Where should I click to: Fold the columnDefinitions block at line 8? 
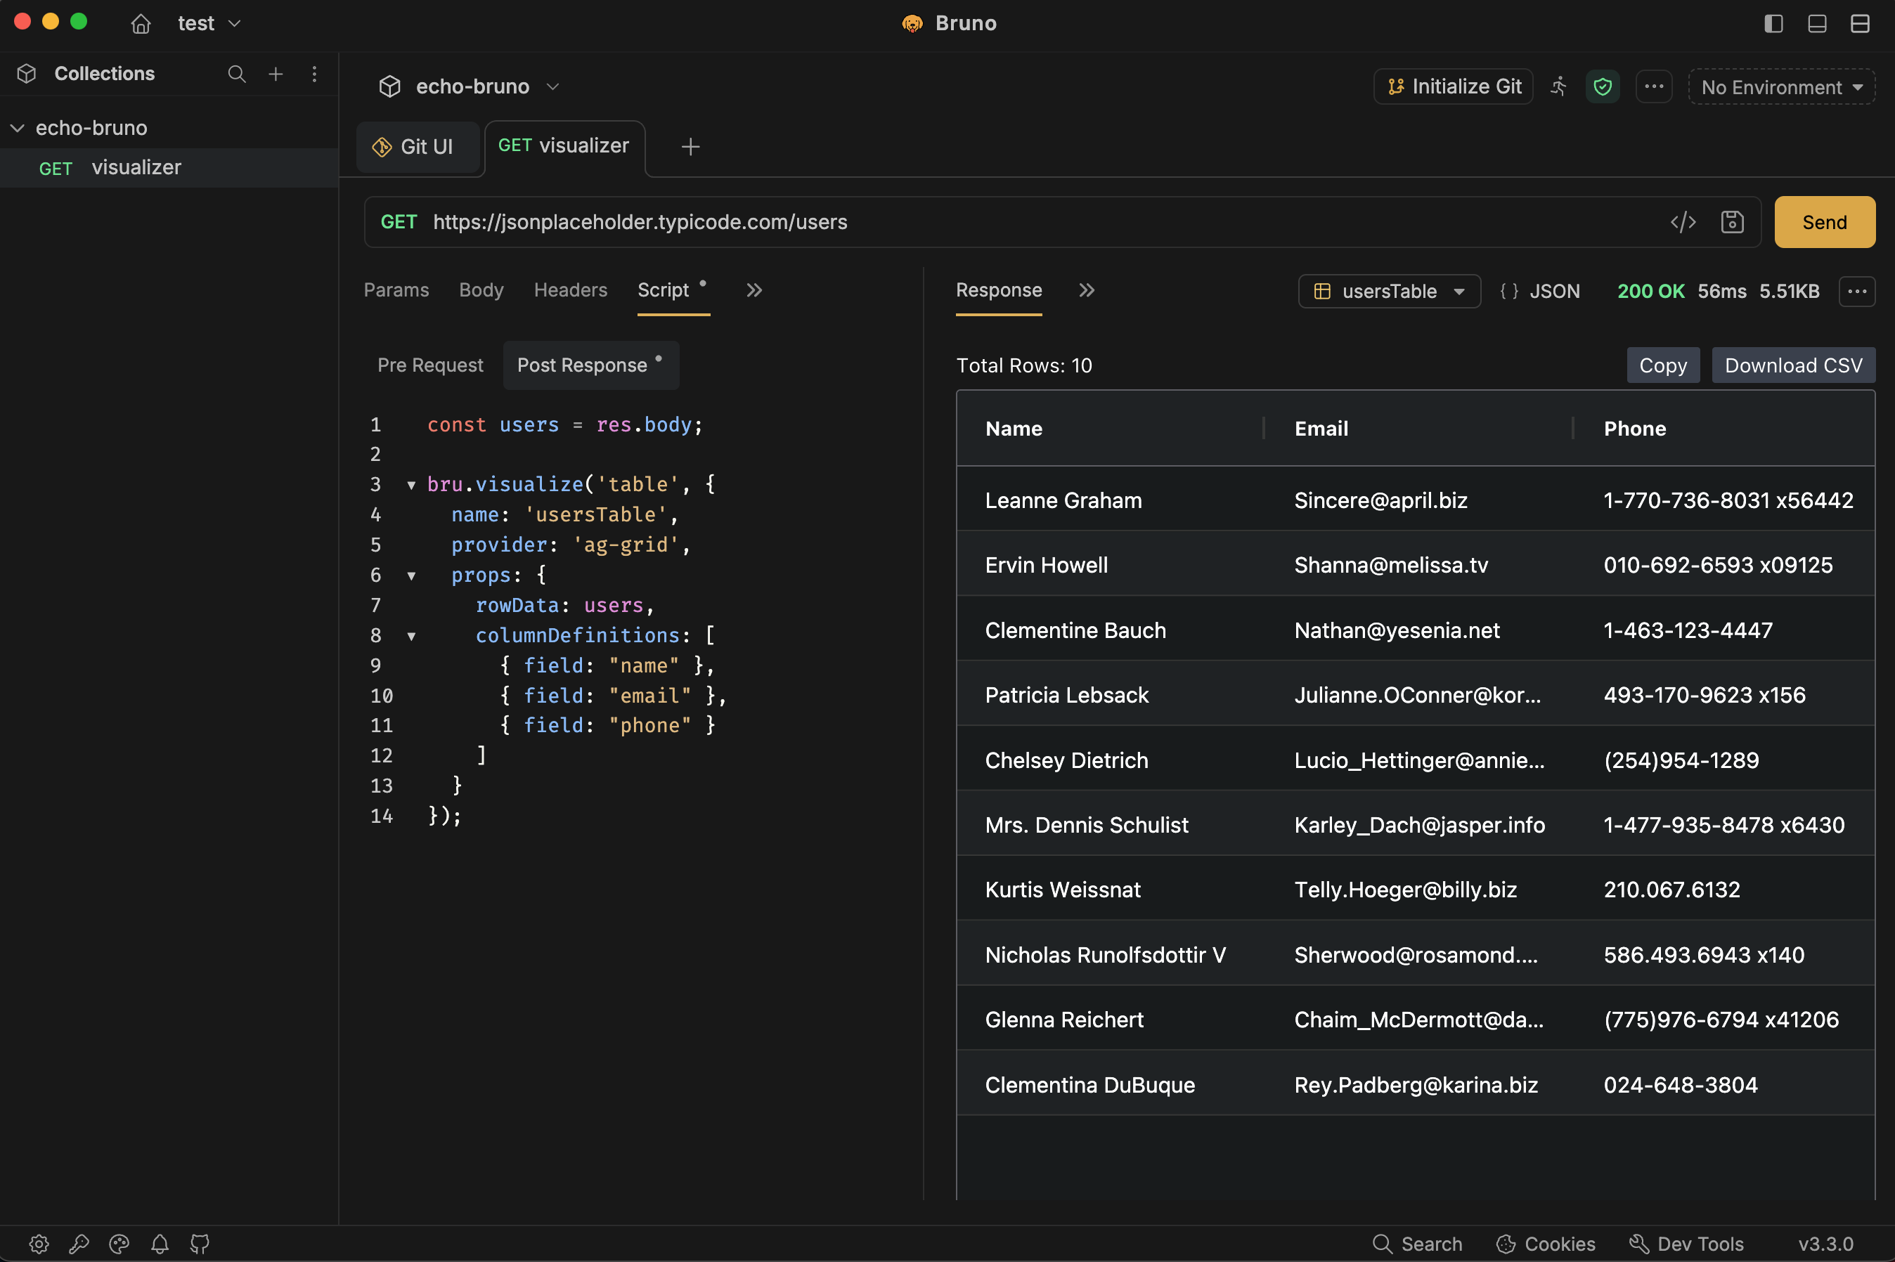click(x=411, y=637)
